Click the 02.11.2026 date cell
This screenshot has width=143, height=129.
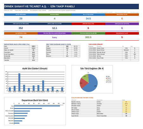pos(93,56)
